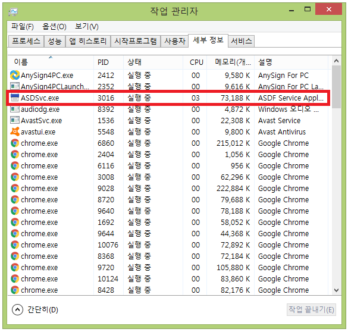The width and height of the screenshot is (348, 332).
Task: Click Chrome icon for PID 1692
Action: pyautogui.click(x=15, y=222)
